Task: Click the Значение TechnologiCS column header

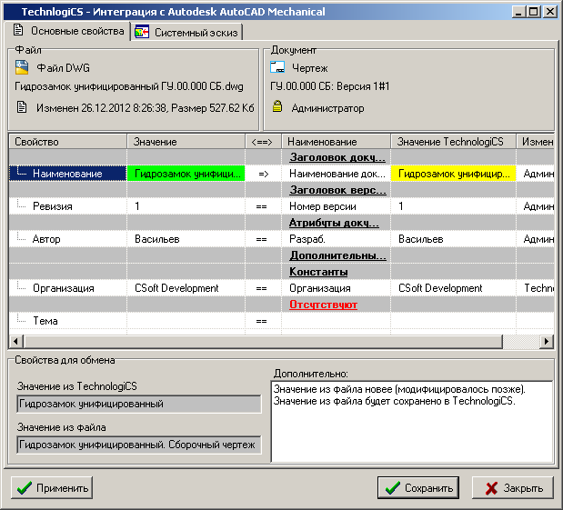Action: 453,142
